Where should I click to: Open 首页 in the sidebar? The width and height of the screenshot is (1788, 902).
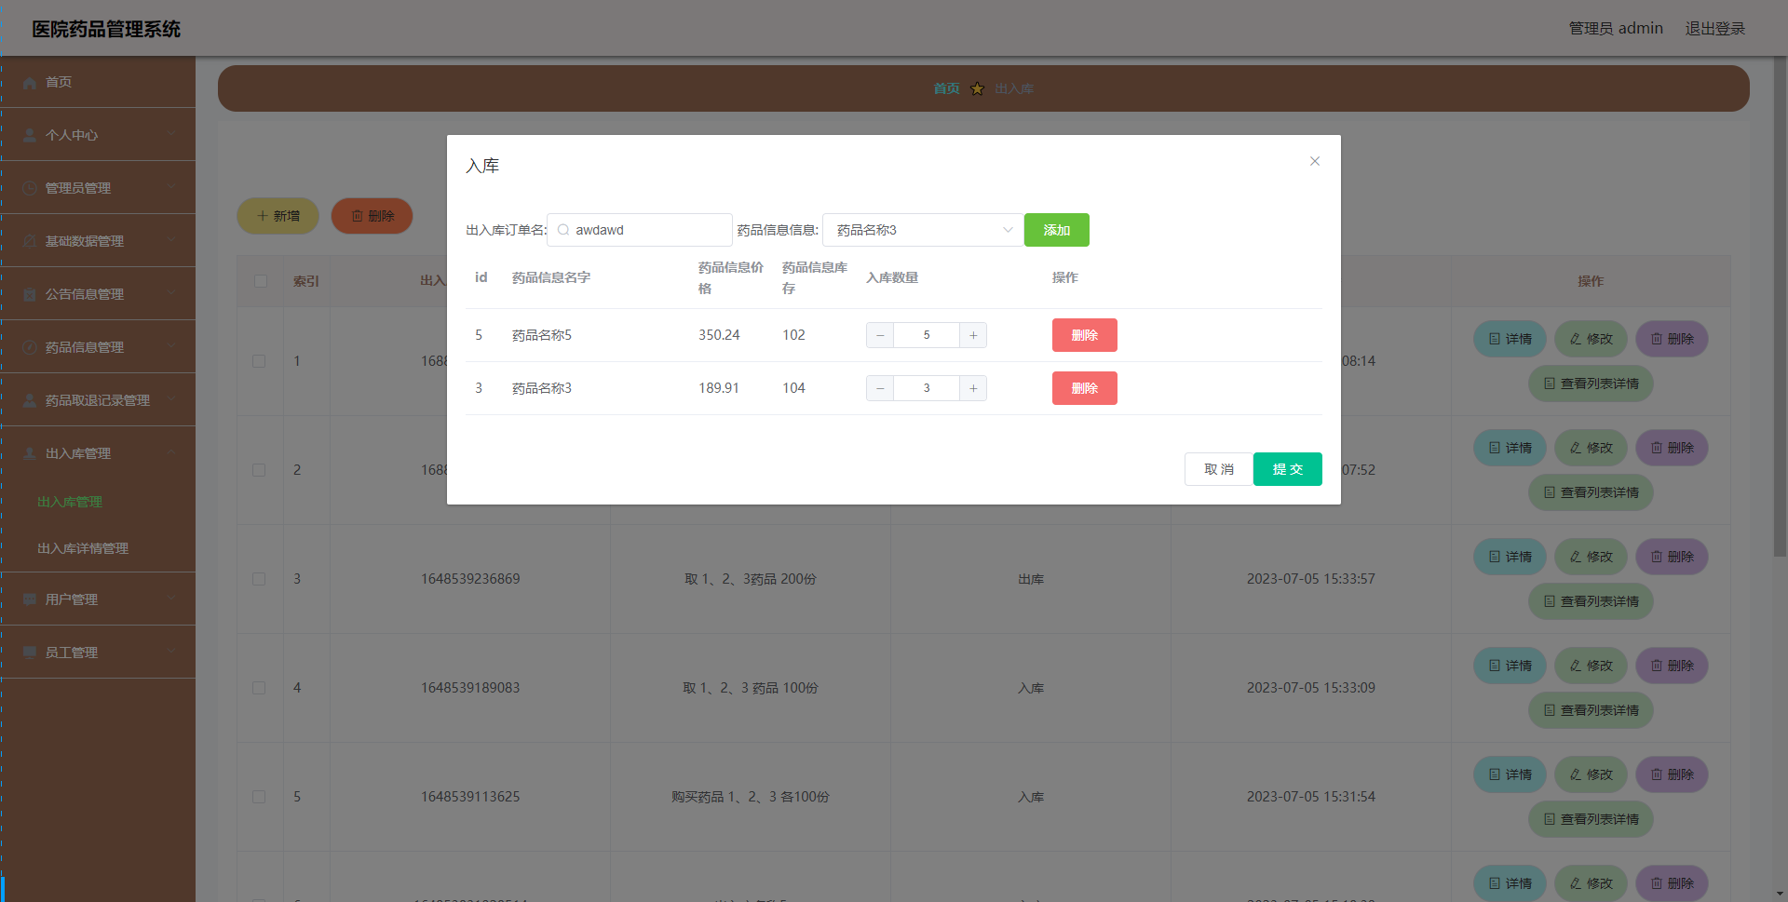[98, 82]
